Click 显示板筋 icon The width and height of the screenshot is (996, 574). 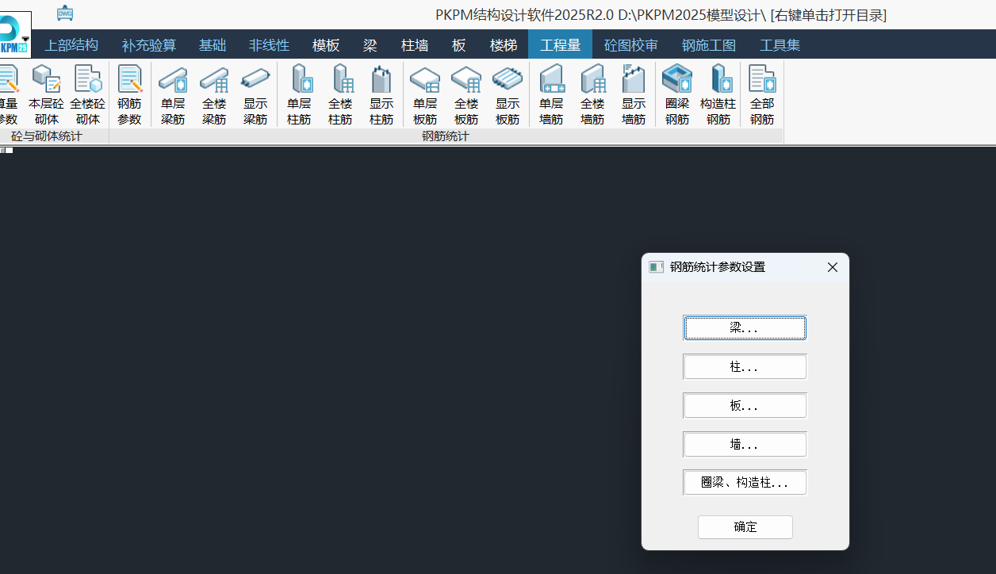[508, 94]
